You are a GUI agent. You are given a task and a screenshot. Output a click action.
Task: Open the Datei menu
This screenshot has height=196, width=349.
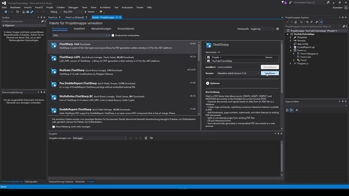pos(4,7)
